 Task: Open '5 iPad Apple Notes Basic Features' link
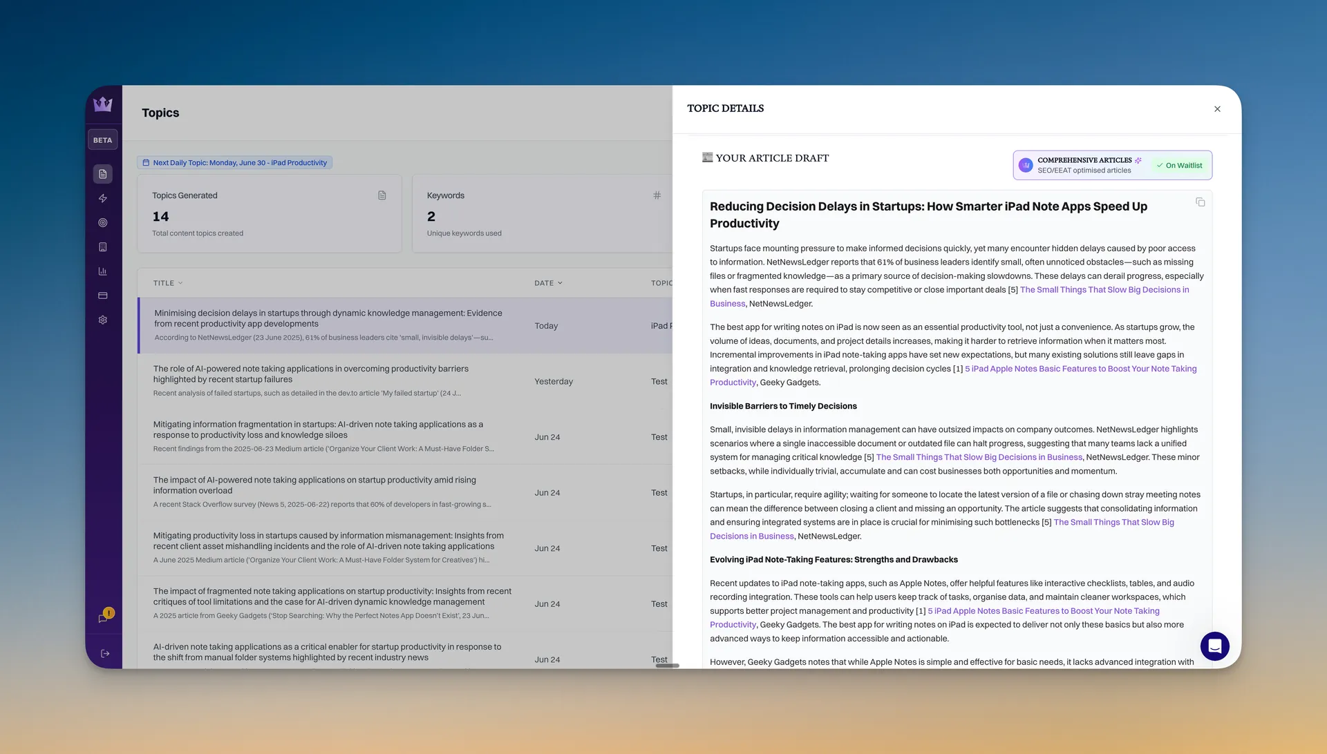click(1080, 369)
